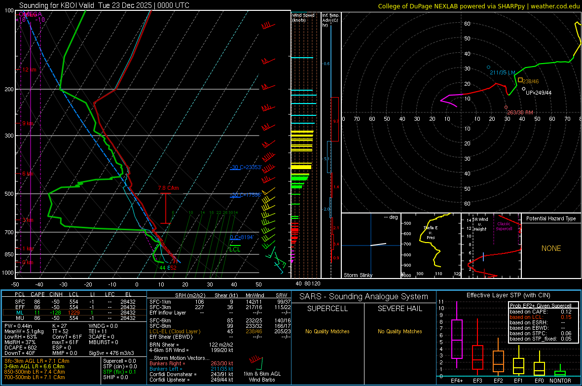Click the '-30 C=23353'' level label
The image size is (582, 386).
[246, 167]
